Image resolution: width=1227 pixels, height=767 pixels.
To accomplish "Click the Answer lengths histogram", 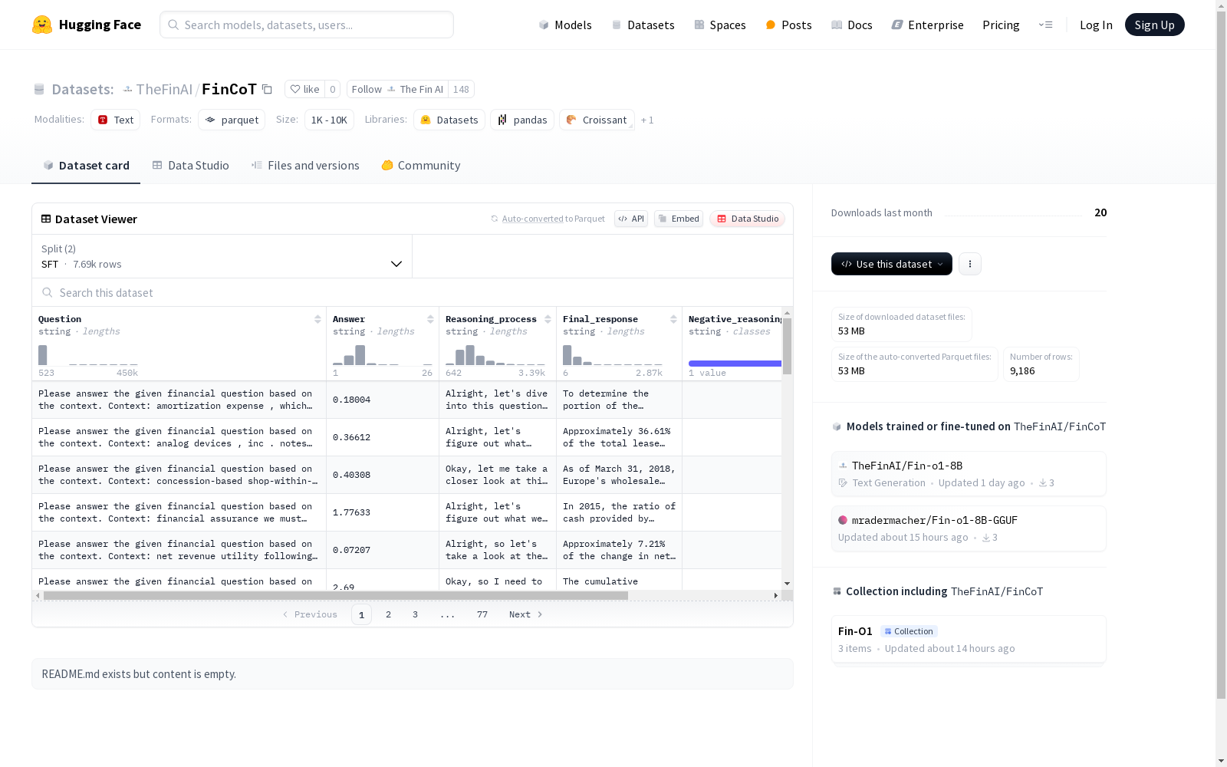I will point(382,355).
